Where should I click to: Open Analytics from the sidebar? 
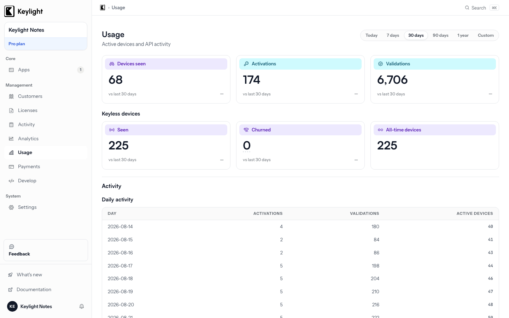point(46,139)
